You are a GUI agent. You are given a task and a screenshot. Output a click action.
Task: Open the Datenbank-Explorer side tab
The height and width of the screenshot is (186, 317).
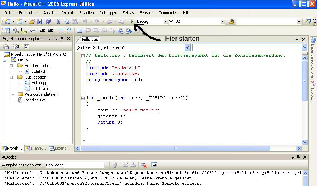point(313,58)
